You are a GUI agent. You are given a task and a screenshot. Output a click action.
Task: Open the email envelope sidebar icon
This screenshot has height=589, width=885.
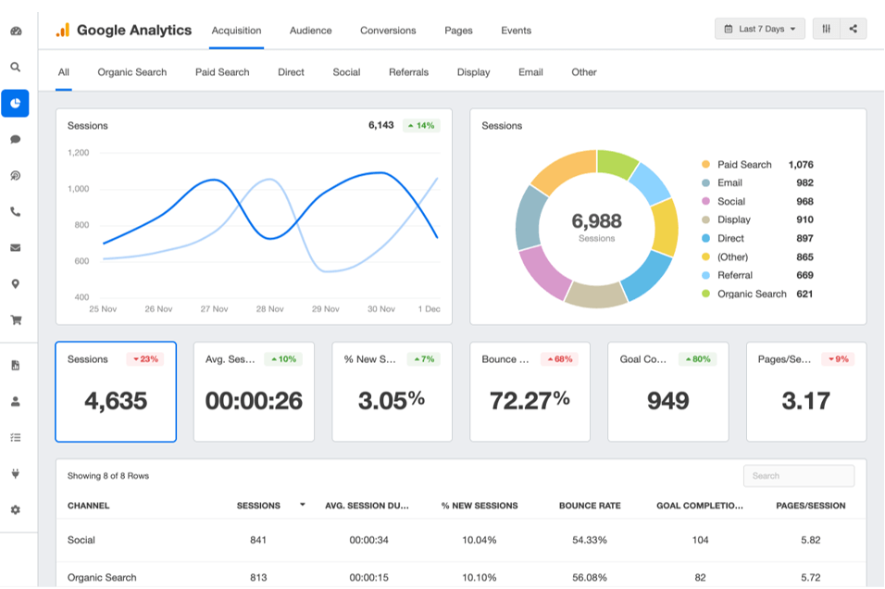(16, 247)
